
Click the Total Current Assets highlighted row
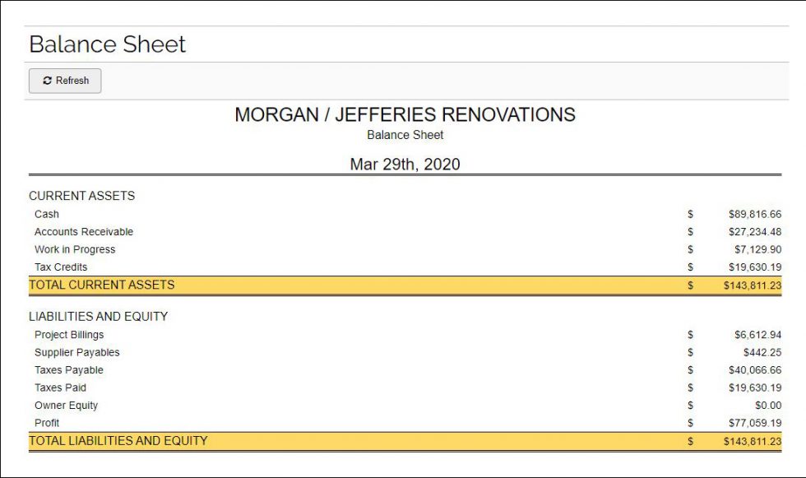405,285
